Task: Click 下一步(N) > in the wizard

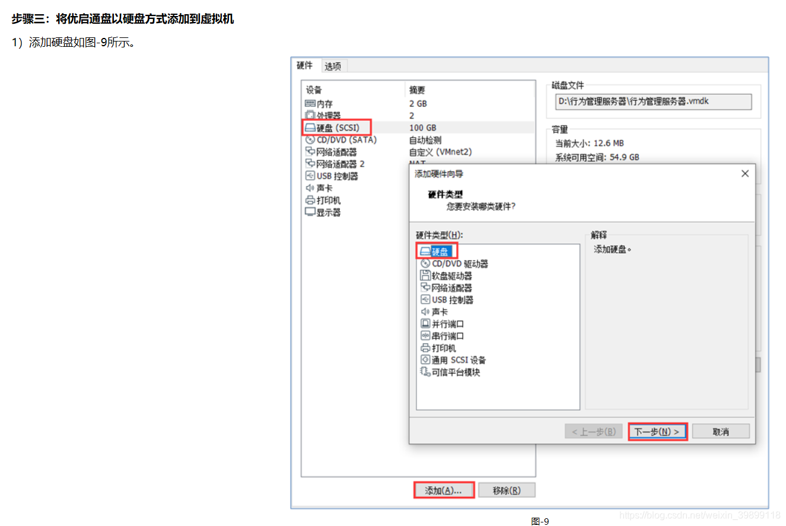Action: (x=657, y=432)
